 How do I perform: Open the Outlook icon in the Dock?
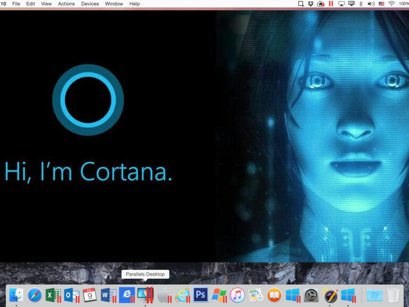click(x=72, y=295)
